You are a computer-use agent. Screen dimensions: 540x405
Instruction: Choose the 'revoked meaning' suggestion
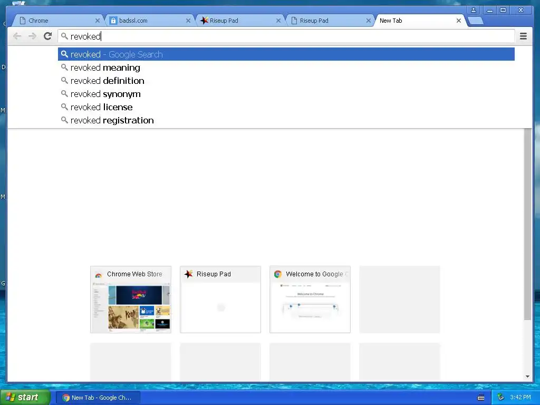coord(286,67)
